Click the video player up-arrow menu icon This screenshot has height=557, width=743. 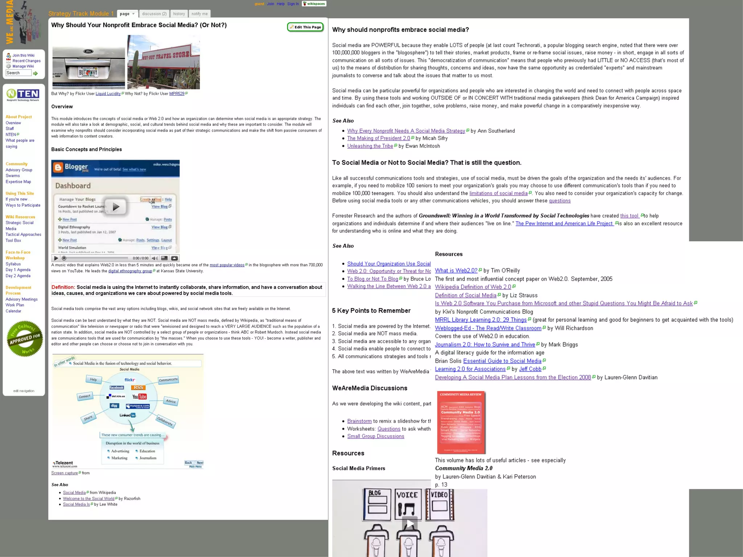(x=175, y=258)
